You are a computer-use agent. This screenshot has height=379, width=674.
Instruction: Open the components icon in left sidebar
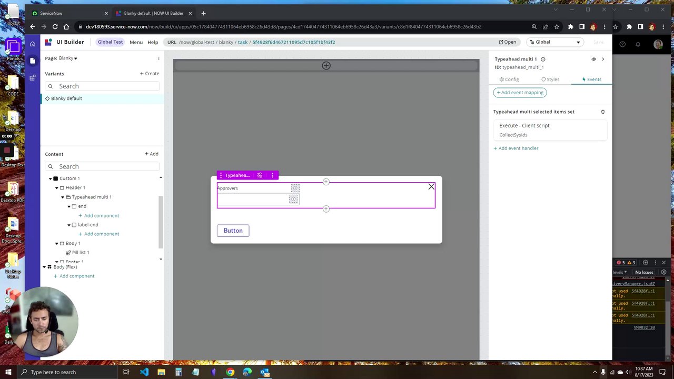coord(33,77)
